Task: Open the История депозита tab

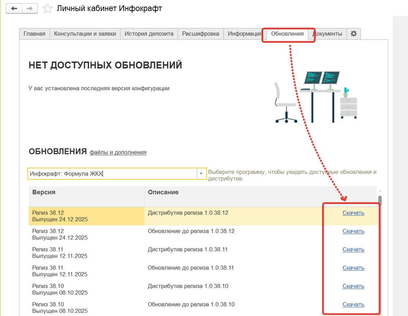Action: (149, 34)
